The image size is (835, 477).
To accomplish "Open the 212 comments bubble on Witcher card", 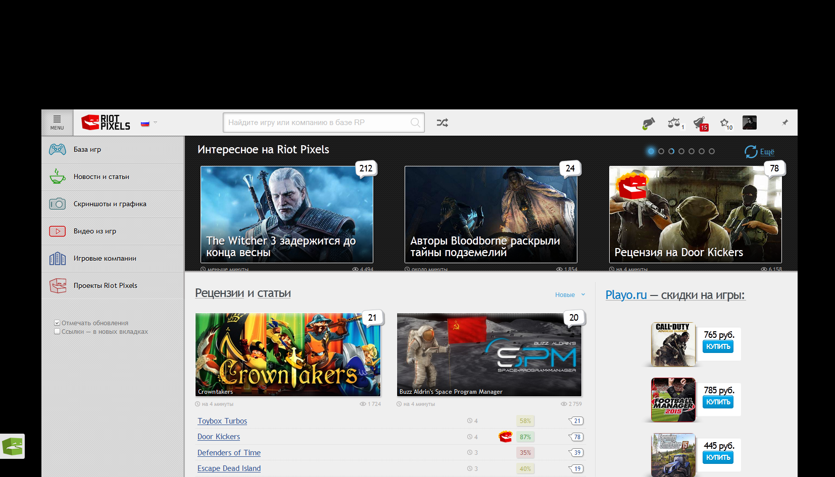I will (x=366, y=168).
